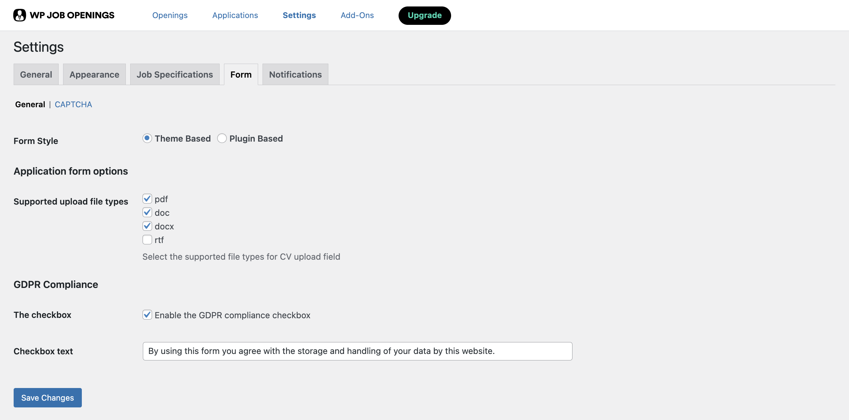Select the Theme Based radio option

(x=147, y=138)
